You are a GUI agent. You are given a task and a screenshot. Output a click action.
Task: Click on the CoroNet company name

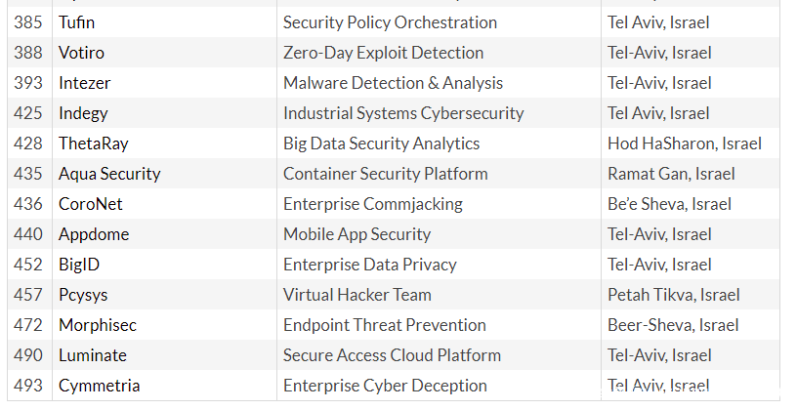tap(91, 204)
